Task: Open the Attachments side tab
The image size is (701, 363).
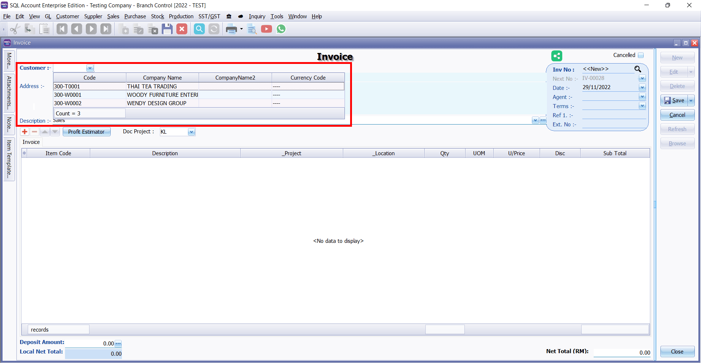Action: (x=9, y=93)
